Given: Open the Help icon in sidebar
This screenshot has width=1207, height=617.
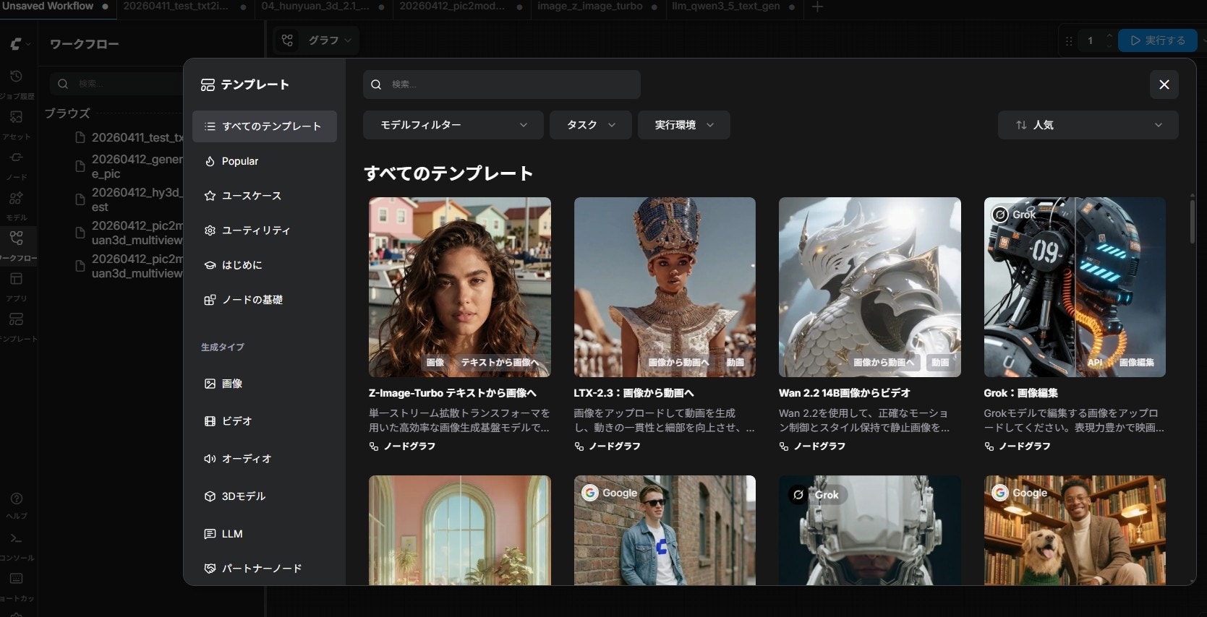Looking at the screenshot, I should tap(16, 499).
